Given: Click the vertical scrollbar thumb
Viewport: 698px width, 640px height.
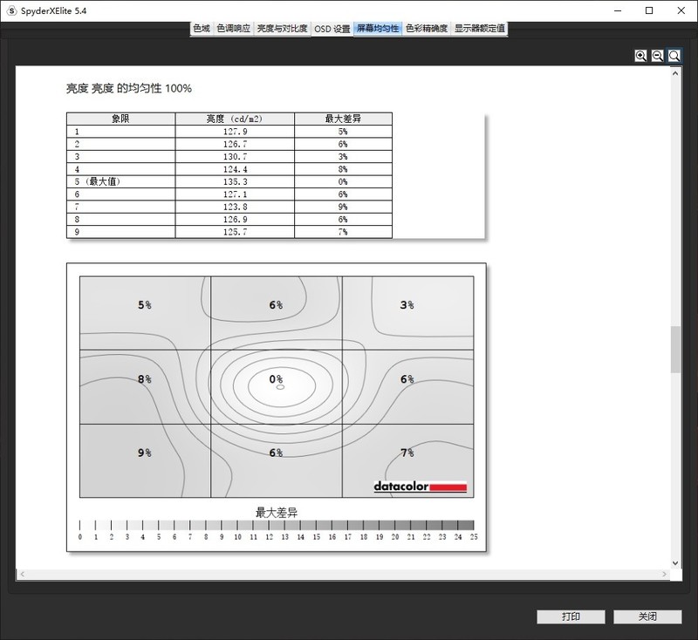Looking at the screenshot, I should [x=675, y=350].
